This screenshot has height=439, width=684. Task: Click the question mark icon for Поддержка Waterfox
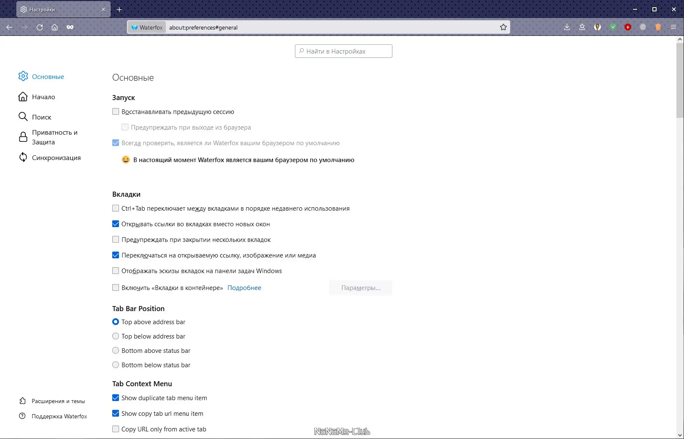tap(23, 416)
